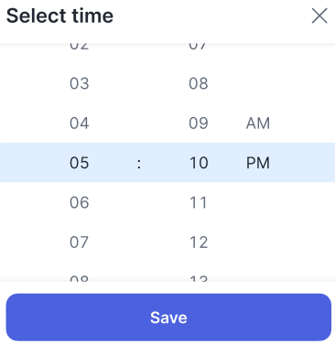Choose AM in the period column

pos(258,124)
